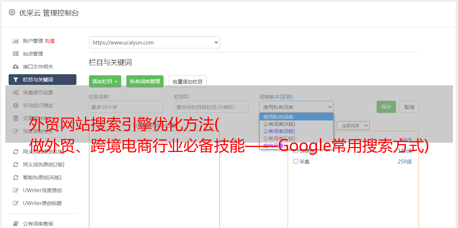Click the 取消 button
Screen dimensions: 458x228
pos(409,107)
